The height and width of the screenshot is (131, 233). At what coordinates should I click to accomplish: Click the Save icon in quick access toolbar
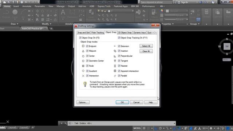click(13, 2)
